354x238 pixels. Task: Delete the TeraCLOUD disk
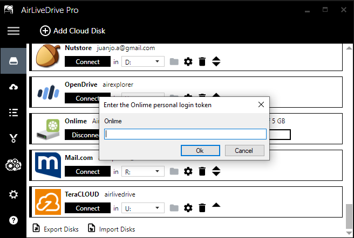(x=202, y=208)
